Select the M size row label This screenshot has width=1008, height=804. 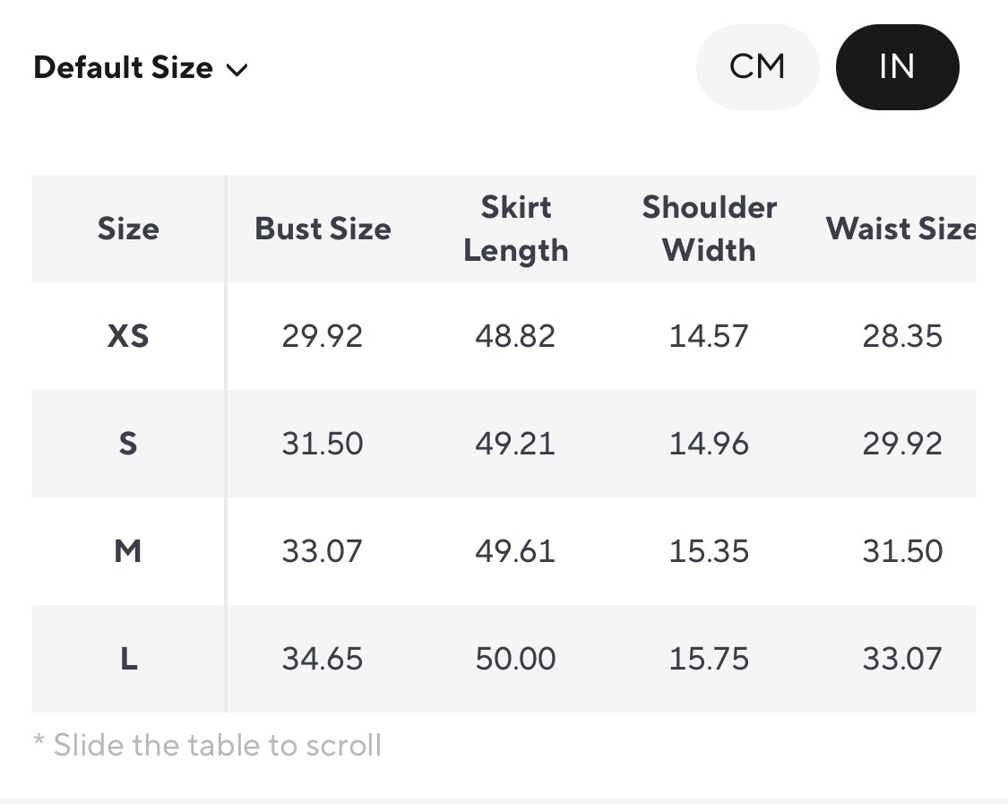[x=128, y=551]
